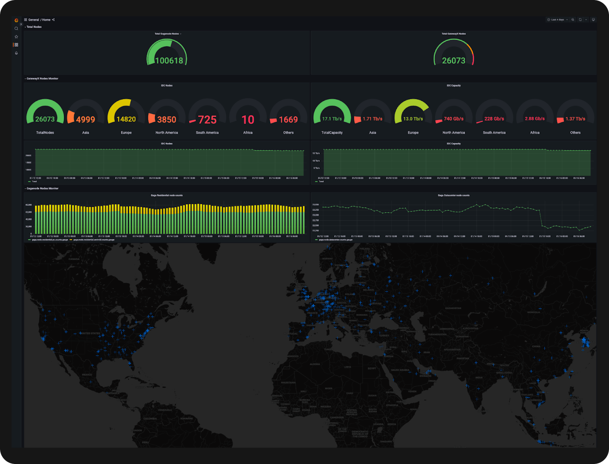
Task: Switch to TV kiosk view mode
Action: 593,20
